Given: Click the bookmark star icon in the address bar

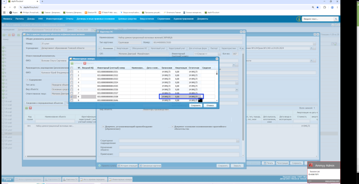Looking at the screenshot, I should (317, 7).
